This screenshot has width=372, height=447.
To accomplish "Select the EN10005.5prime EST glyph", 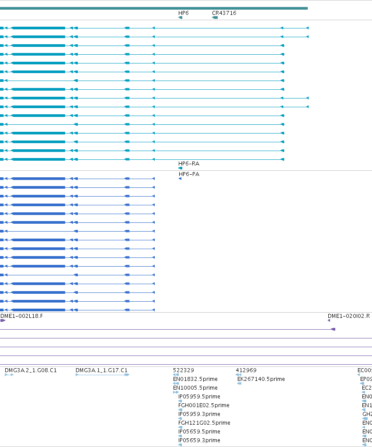I will [176, 393].
